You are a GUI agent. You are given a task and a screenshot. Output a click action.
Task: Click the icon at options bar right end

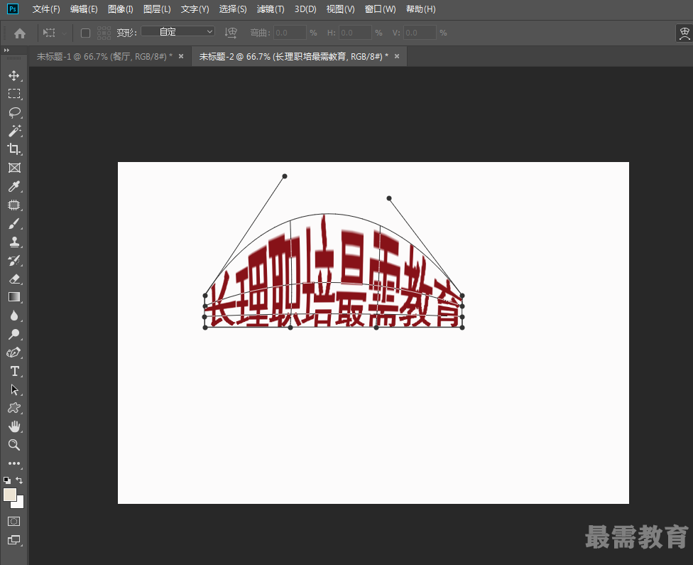click(x=684, y=33)
